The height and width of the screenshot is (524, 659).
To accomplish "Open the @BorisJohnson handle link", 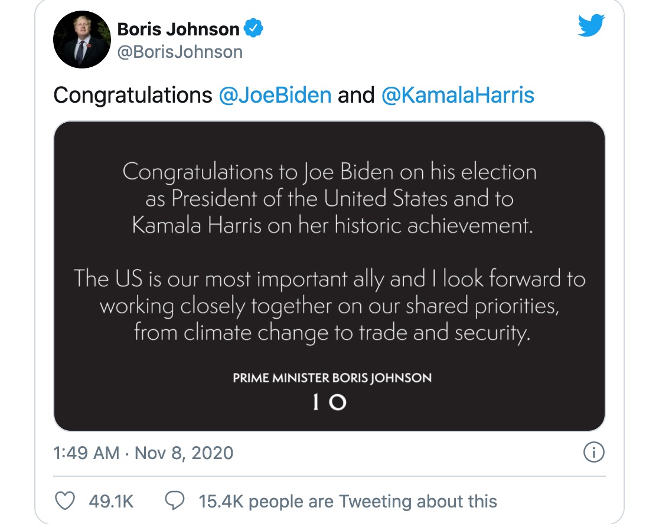I will 180,52.
